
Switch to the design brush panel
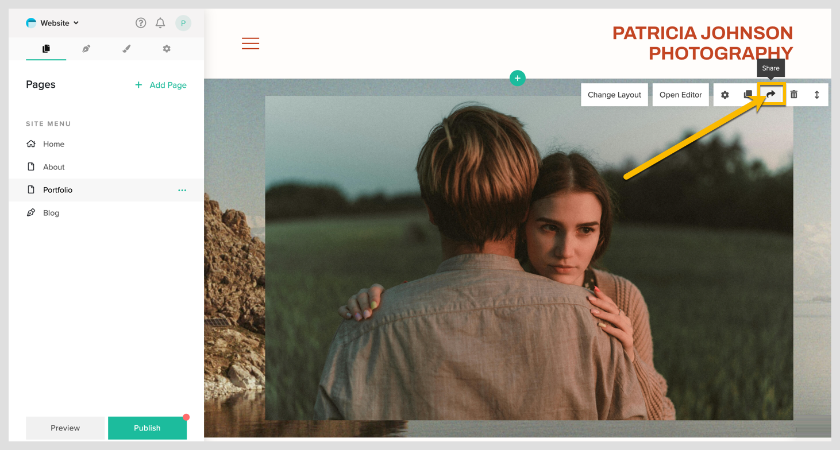(x=126, y=49)
